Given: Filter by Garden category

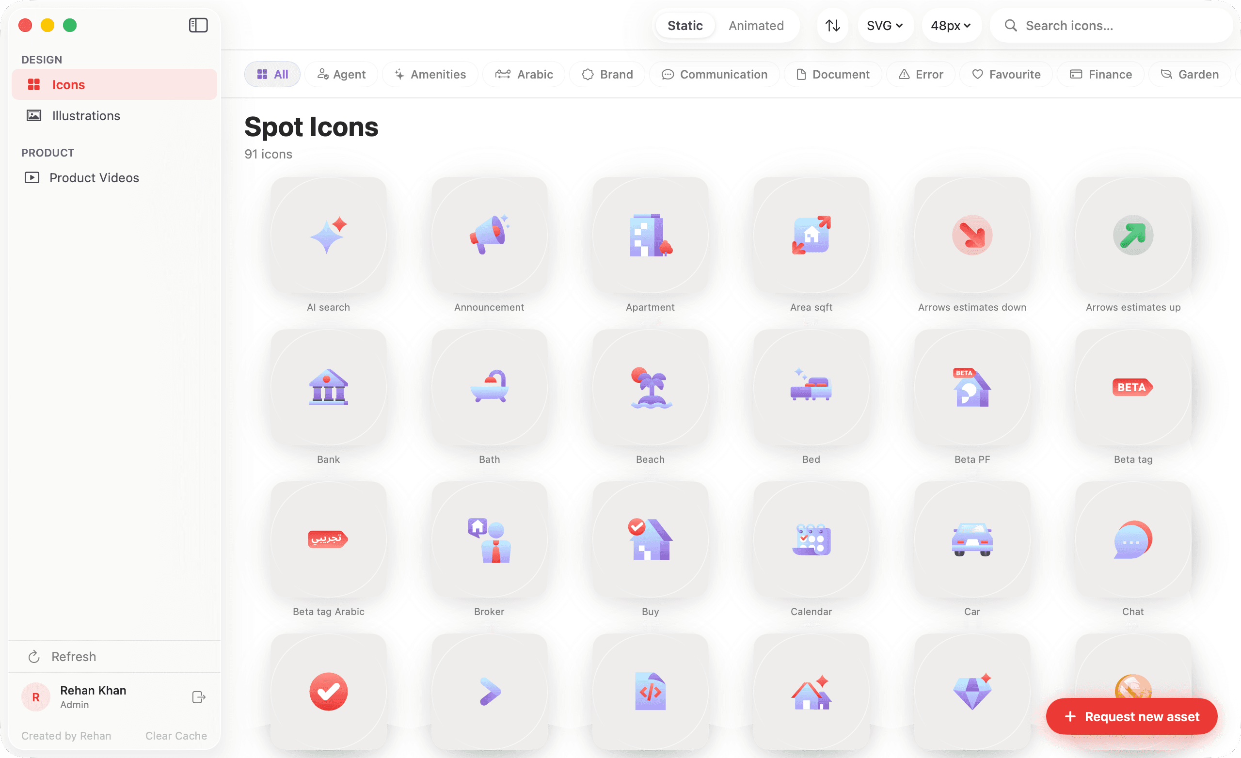Looking at the screenshot, I should (1190, 75).
